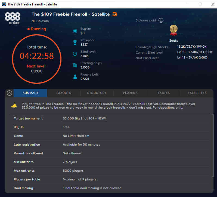Click the starting chips stack icon
This screenshot has height=197, width=217.
[75, 65]
